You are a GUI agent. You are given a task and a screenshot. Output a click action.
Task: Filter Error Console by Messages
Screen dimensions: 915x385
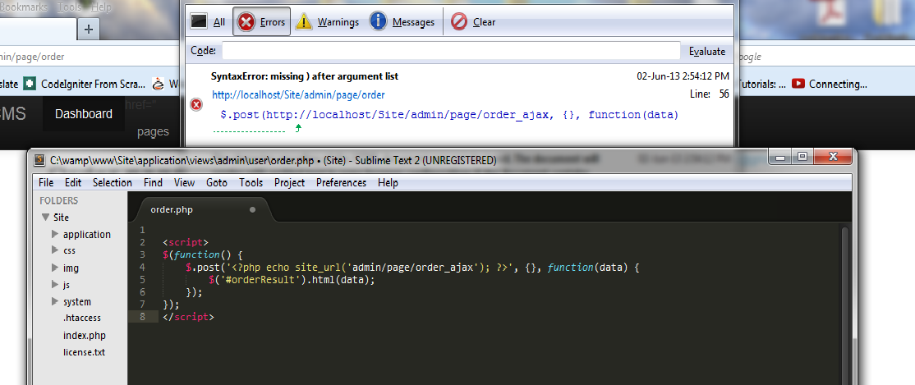(x=402, y=22)
